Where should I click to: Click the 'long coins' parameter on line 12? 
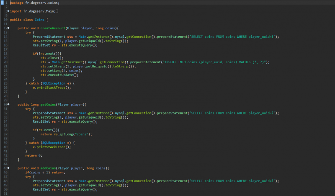[x=106, y=28]
